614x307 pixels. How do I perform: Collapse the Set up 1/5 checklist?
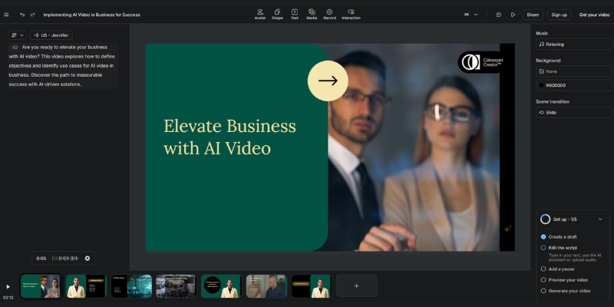[x=600, y=220]
